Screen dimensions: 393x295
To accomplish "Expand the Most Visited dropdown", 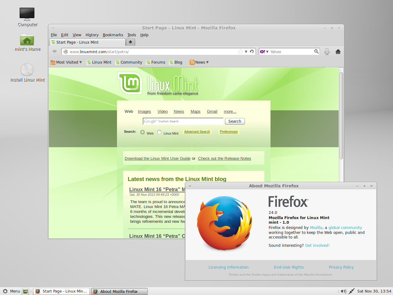I will click(66, 62).
